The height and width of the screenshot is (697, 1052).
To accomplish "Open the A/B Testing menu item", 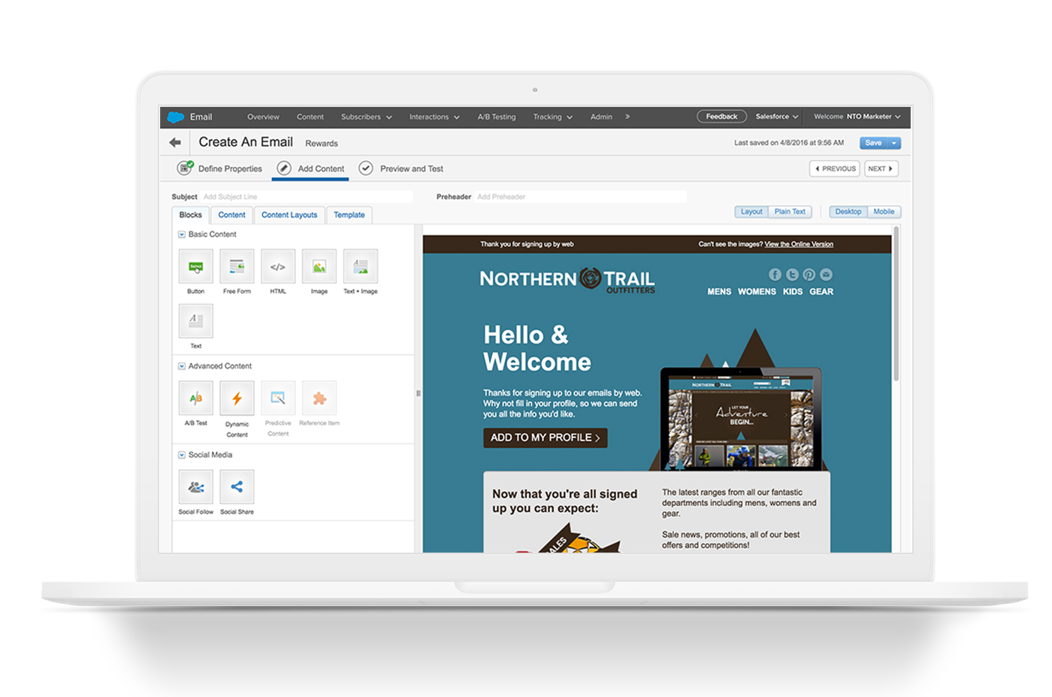I will point(497,117).
